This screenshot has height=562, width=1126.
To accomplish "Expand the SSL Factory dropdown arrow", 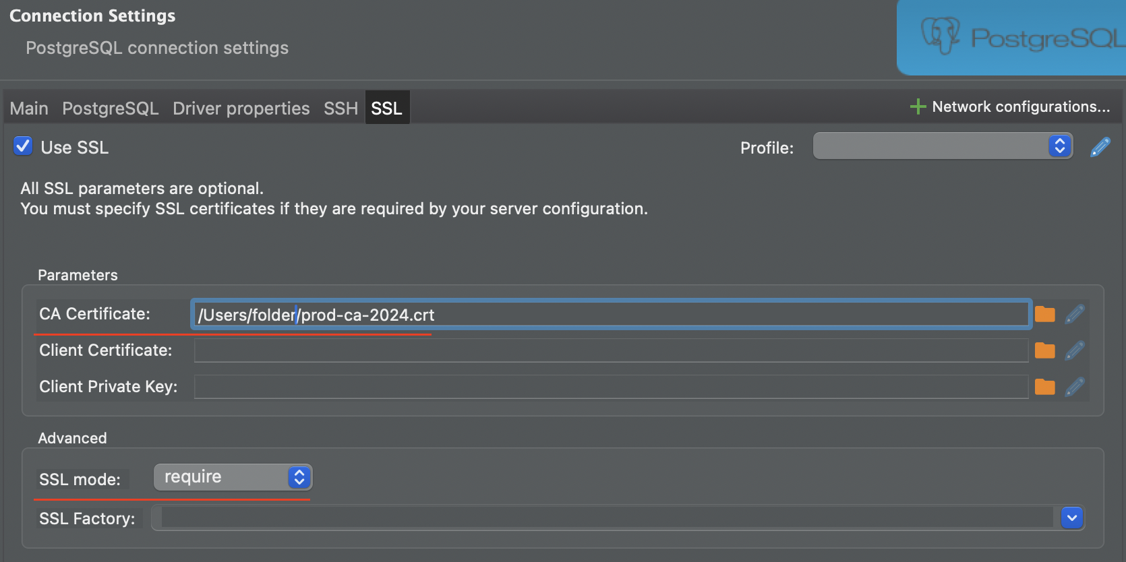I will click(x=1071, y=518).
